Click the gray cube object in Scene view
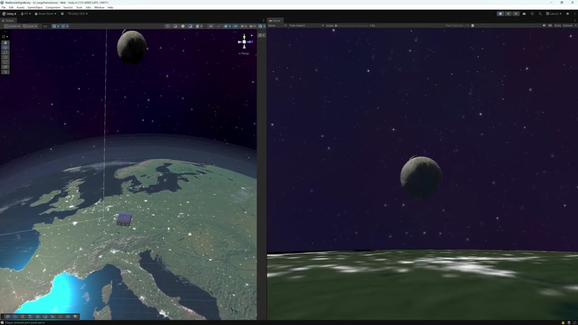 [x=124, y=219]
